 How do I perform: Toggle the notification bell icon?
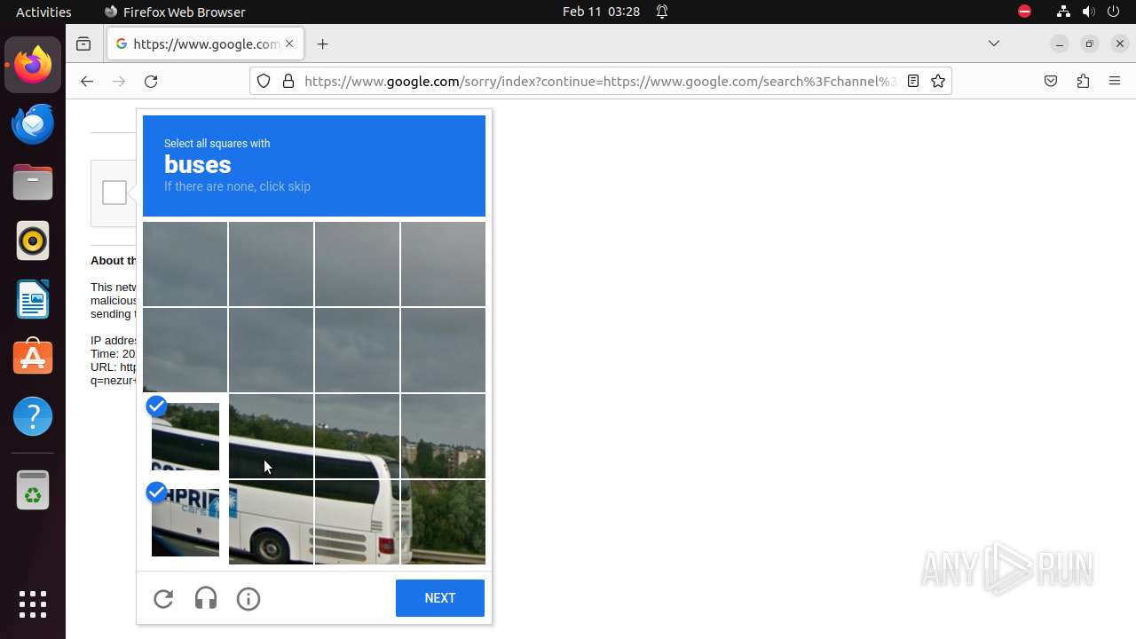pos(662,12)
